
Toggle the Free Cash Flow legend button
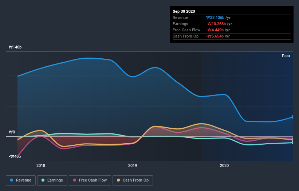(x=90, y=180)
